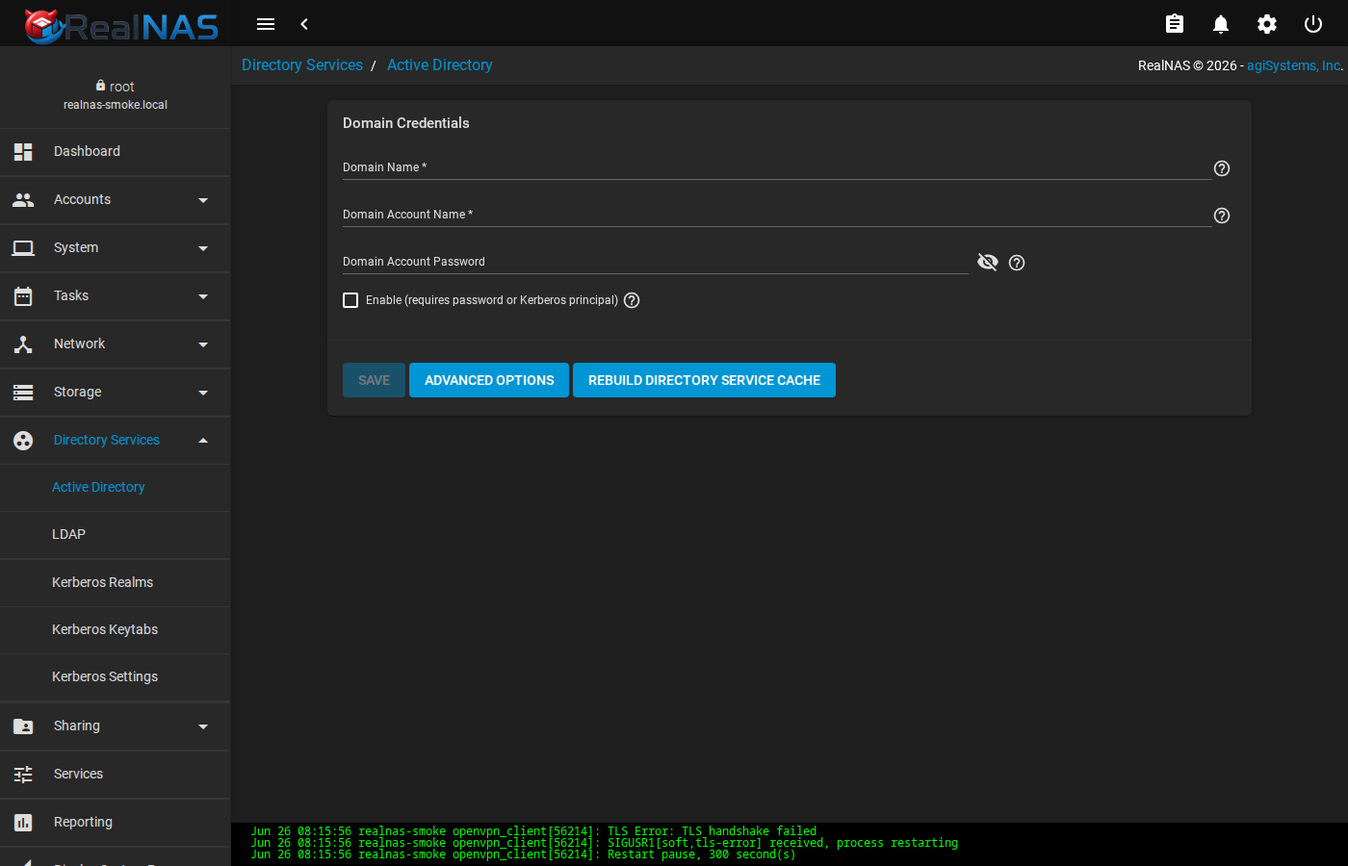Click the Sharing folder icon
This screenshot has width=1348, height=866.
click(x=23, y=726)
